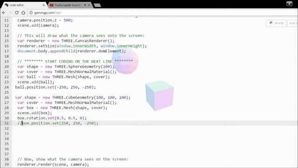Image resolution: width=298 pixels, height=168 pixels.
Task: Click the Hide Code button
Action: pyautogui.click(x=293, y=23)
